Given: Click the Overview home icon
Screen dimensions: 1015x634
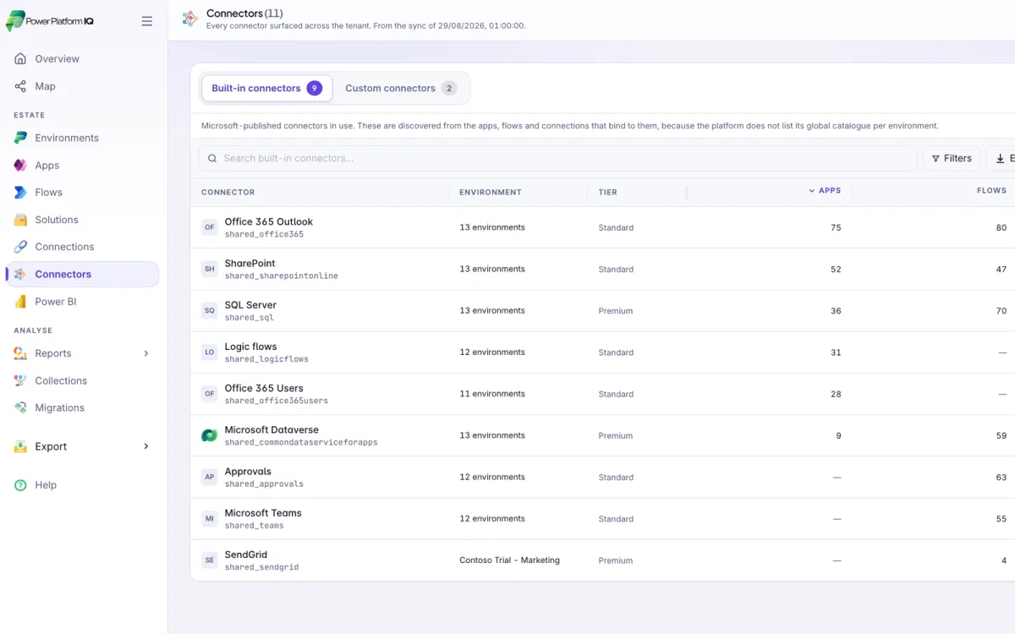Looking at the screenshot, I should (20, 59).
